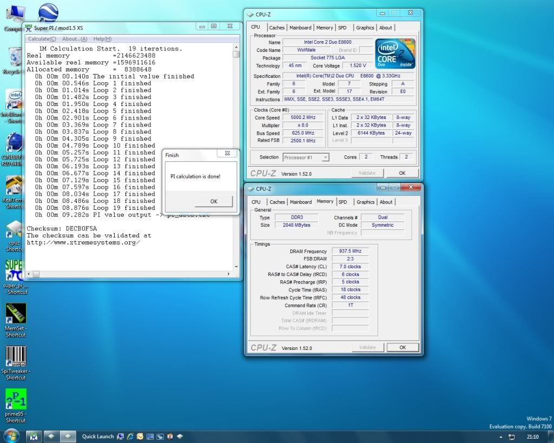Click the Loop 19 finished line
Viewport: 554px width, 443px height.
(x=95, y=208)
